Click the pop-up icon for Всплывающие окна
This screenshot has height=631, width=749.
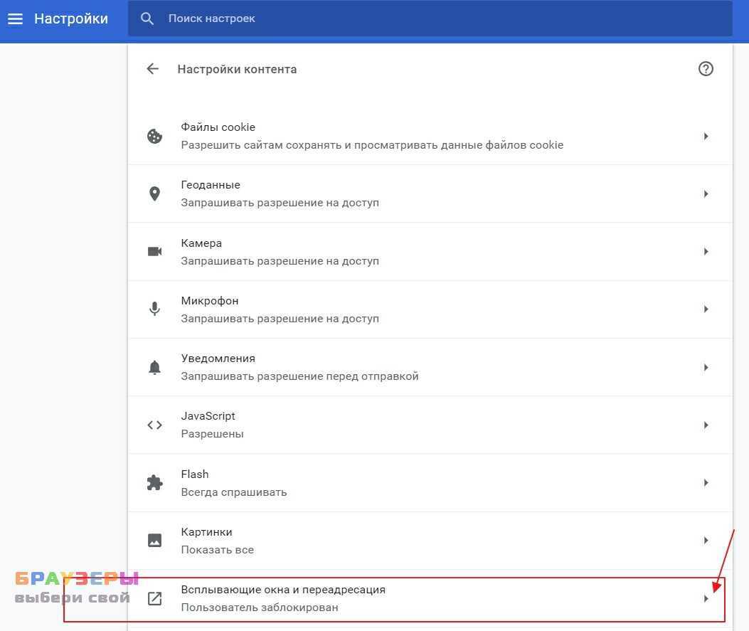tap(154, 598)
